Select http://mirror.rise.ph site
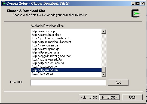 click(x=66, y=31)
